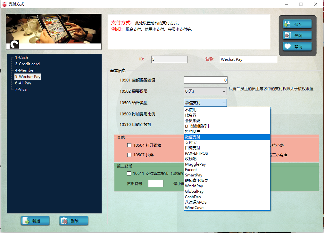Image resolution: width=324 pixels, height=233 pixels.
Task: Toggle 10507 找零 checkbox
Action: coord(129,155)
